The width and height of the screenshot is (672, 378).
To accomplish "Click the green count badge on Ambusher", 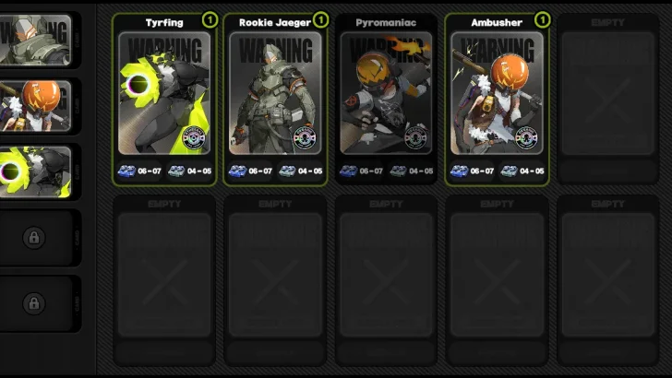I will pyautogui.click(x=542, y=19).
